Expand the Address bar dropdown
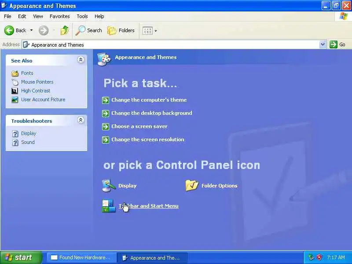Screen dimensions: 352x264 pos(323,44)
